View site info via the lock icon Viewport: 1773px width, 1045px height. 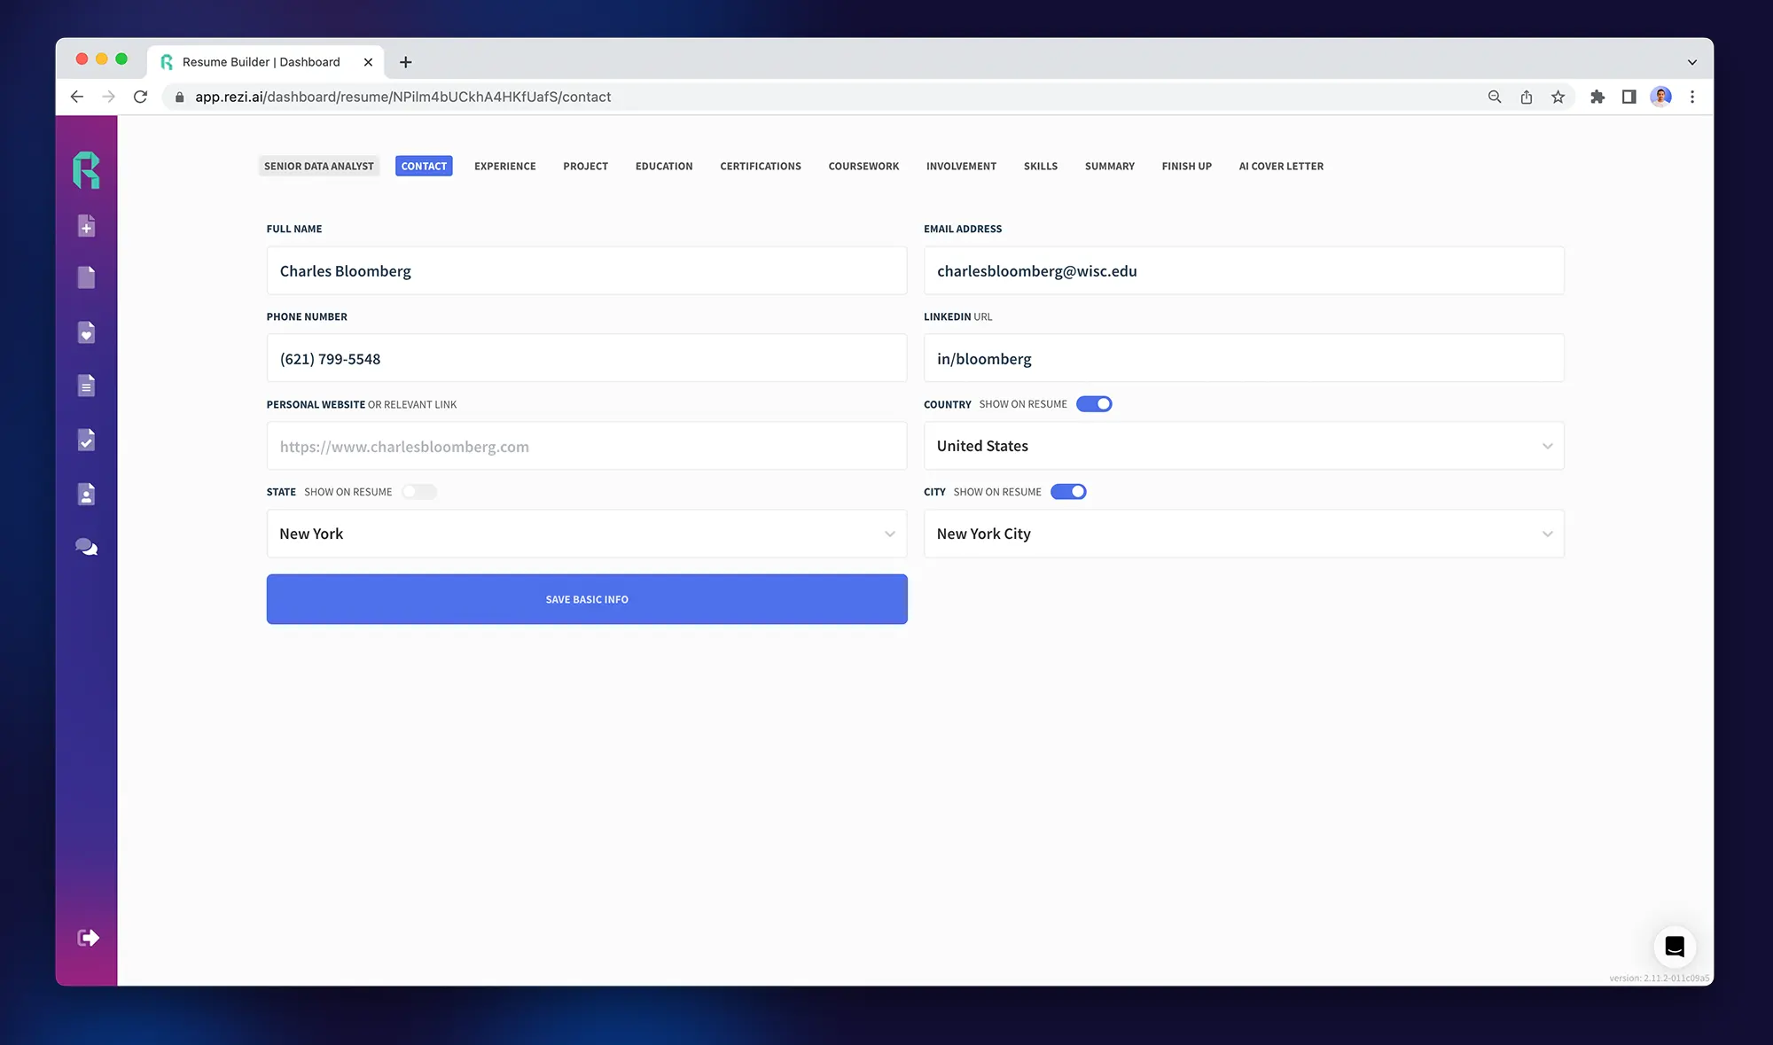[x=180, y=97]
